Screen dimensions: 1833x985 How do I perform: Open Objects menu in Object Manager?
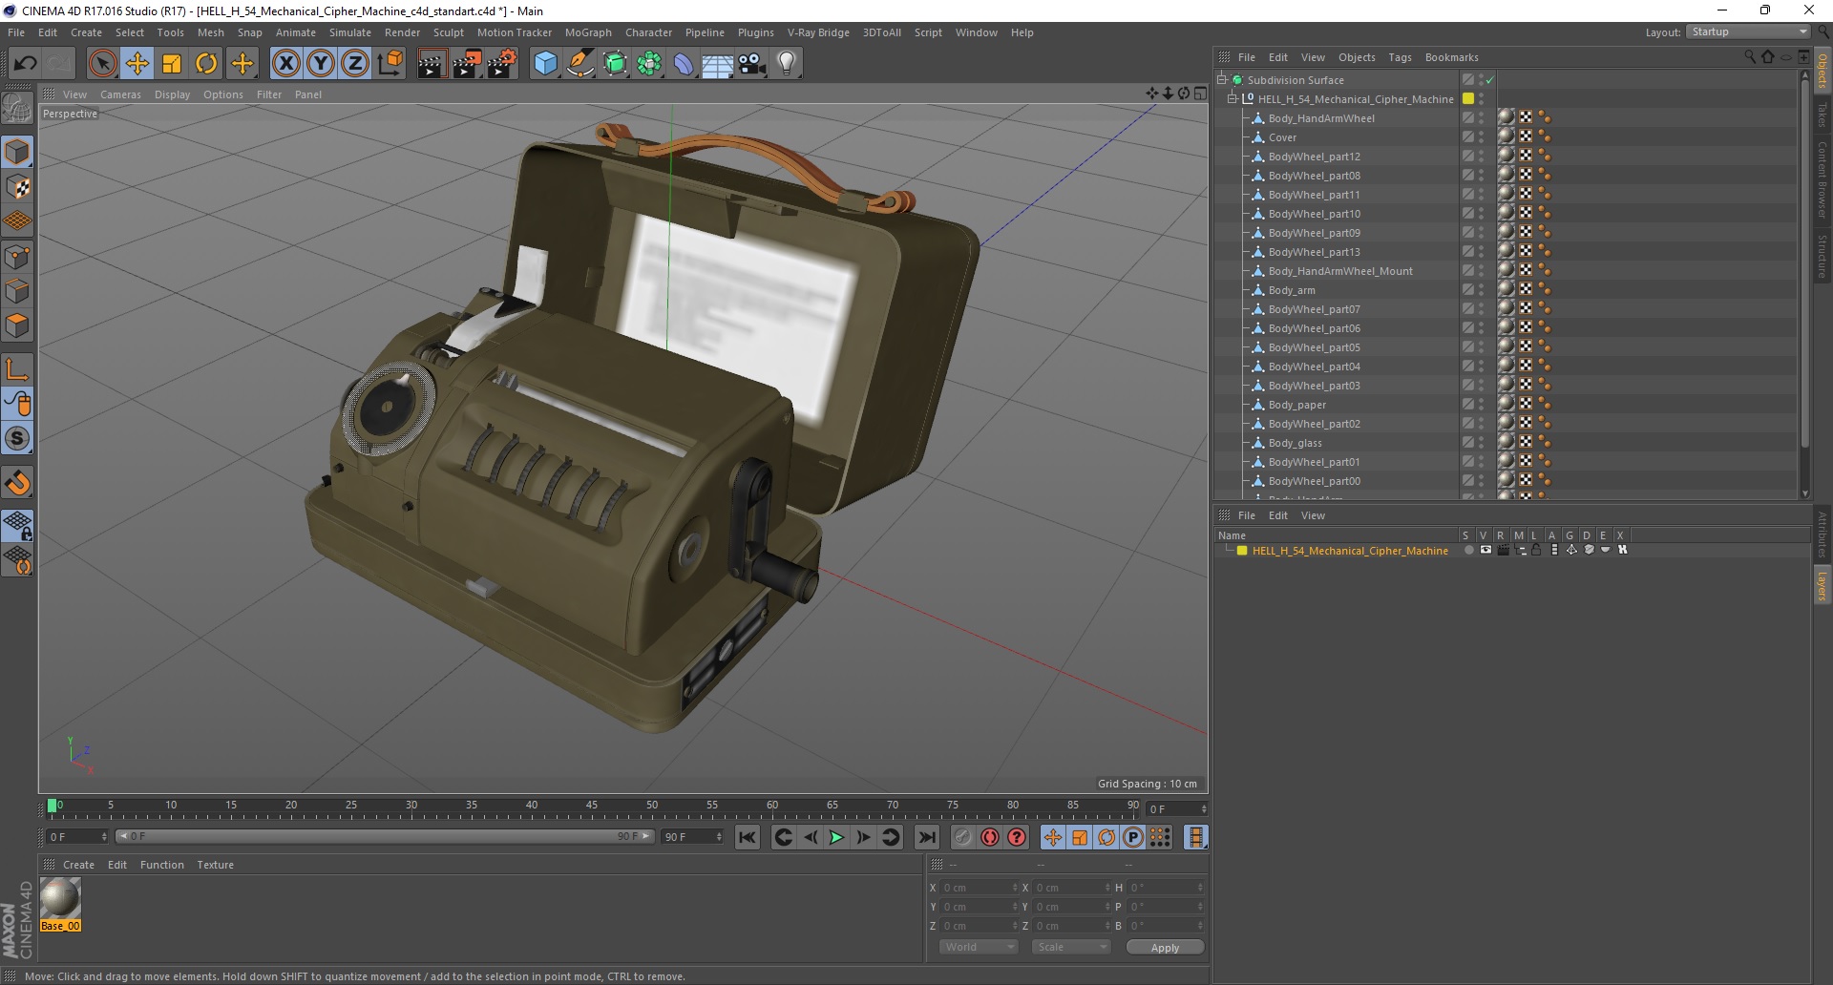1356,57
